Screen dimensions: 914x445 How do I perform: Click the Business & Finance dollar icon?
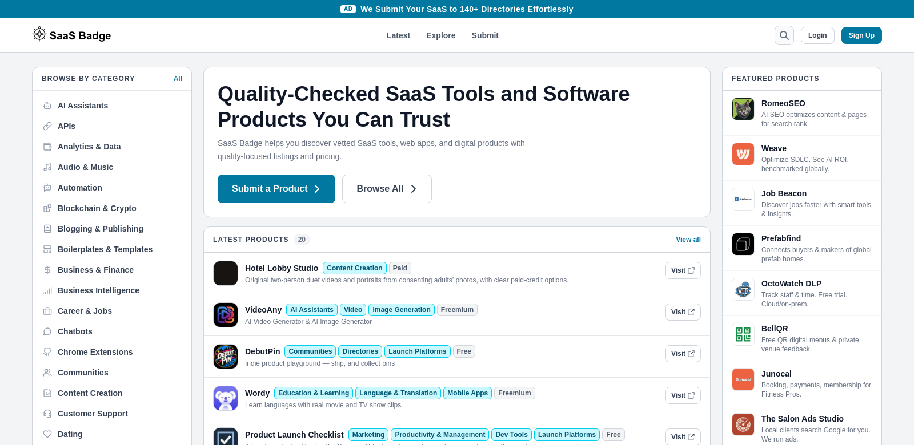click(x=47, y=270)
